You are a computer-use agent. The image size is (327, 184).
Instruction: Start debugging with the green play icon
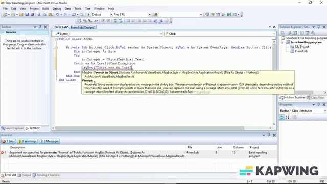[x=88, y=15]
